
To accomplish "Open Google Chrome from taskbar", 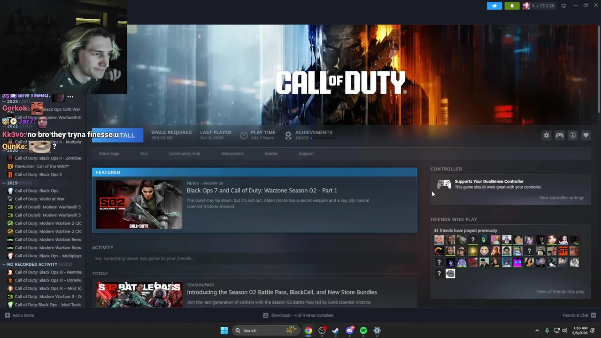I will point(308,330).
